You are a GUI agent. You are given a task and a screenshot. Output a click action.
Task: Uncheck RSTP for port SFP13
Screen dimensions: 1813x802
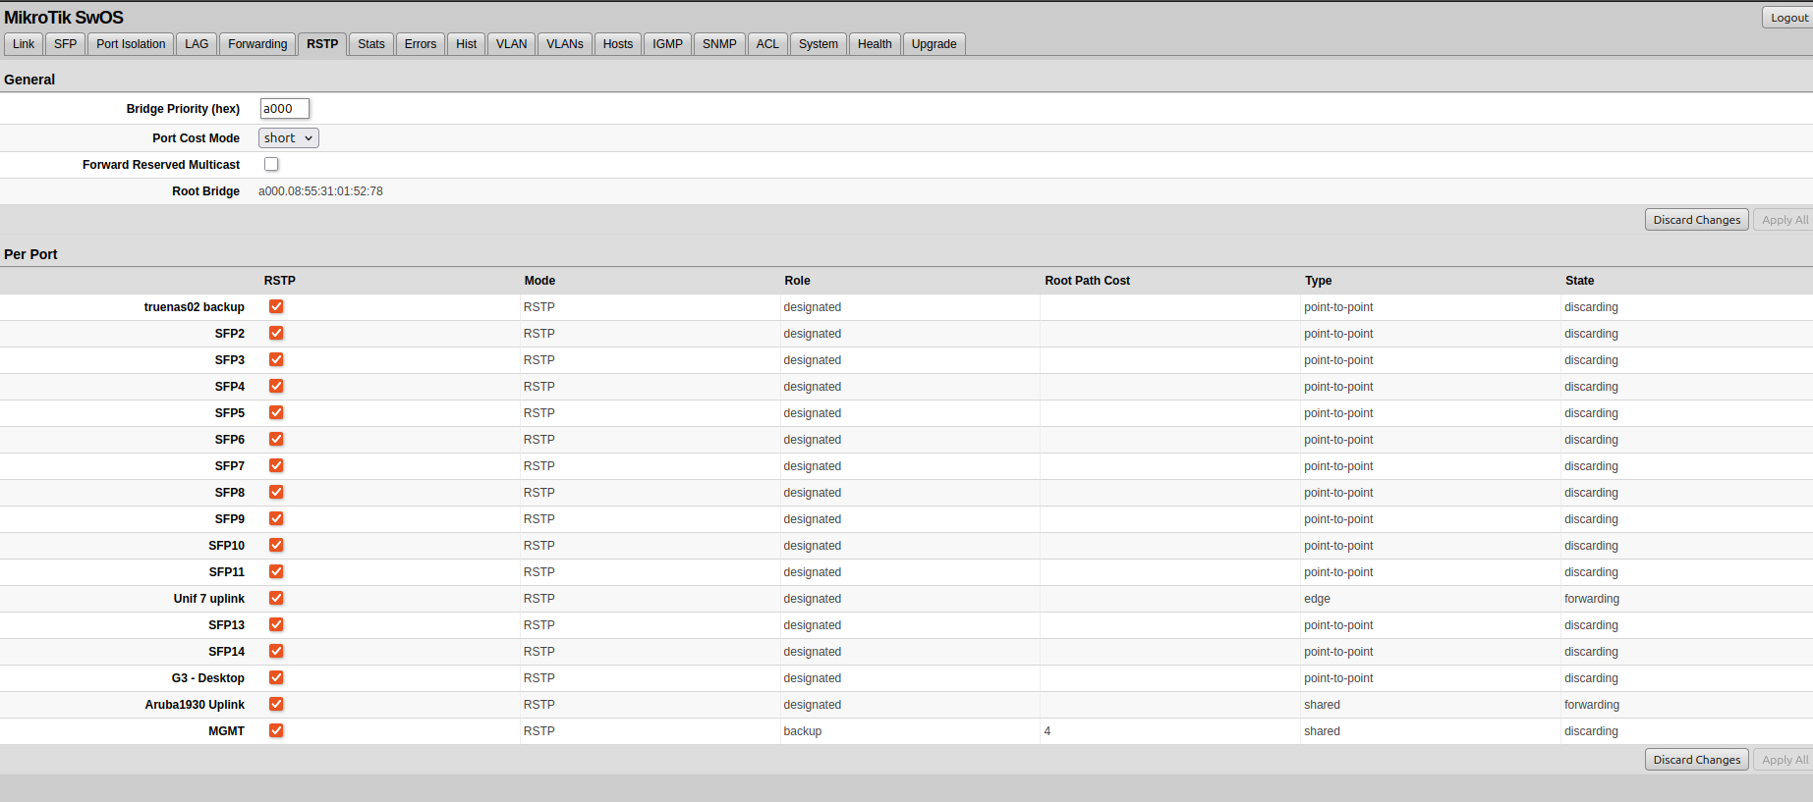(276, 624)
